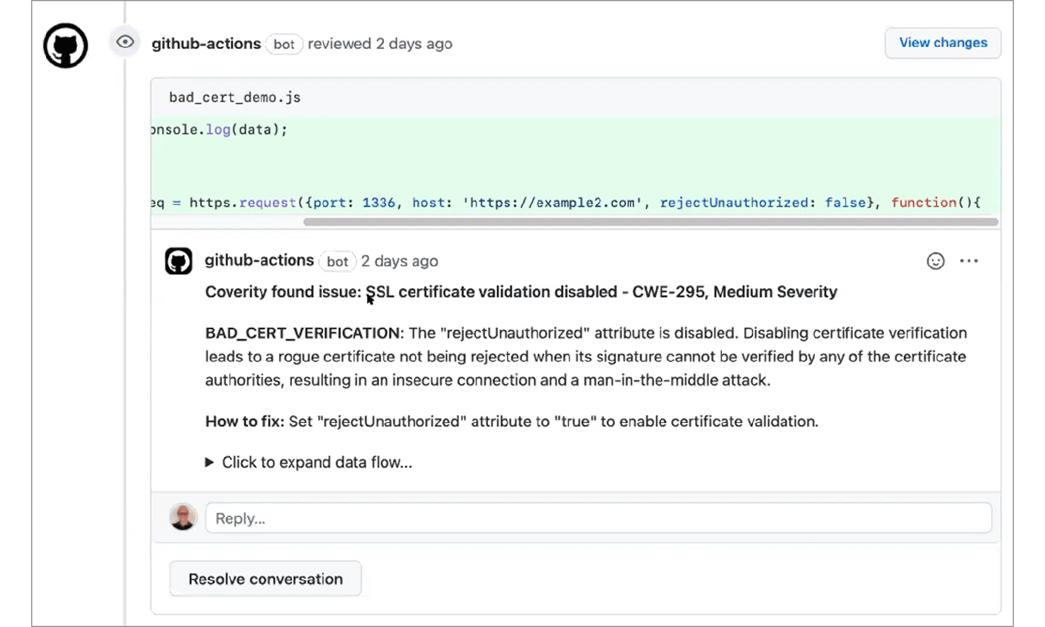1045x627 pixels.
Task: Click inside the Reply input field
Action: pos(597,517)
